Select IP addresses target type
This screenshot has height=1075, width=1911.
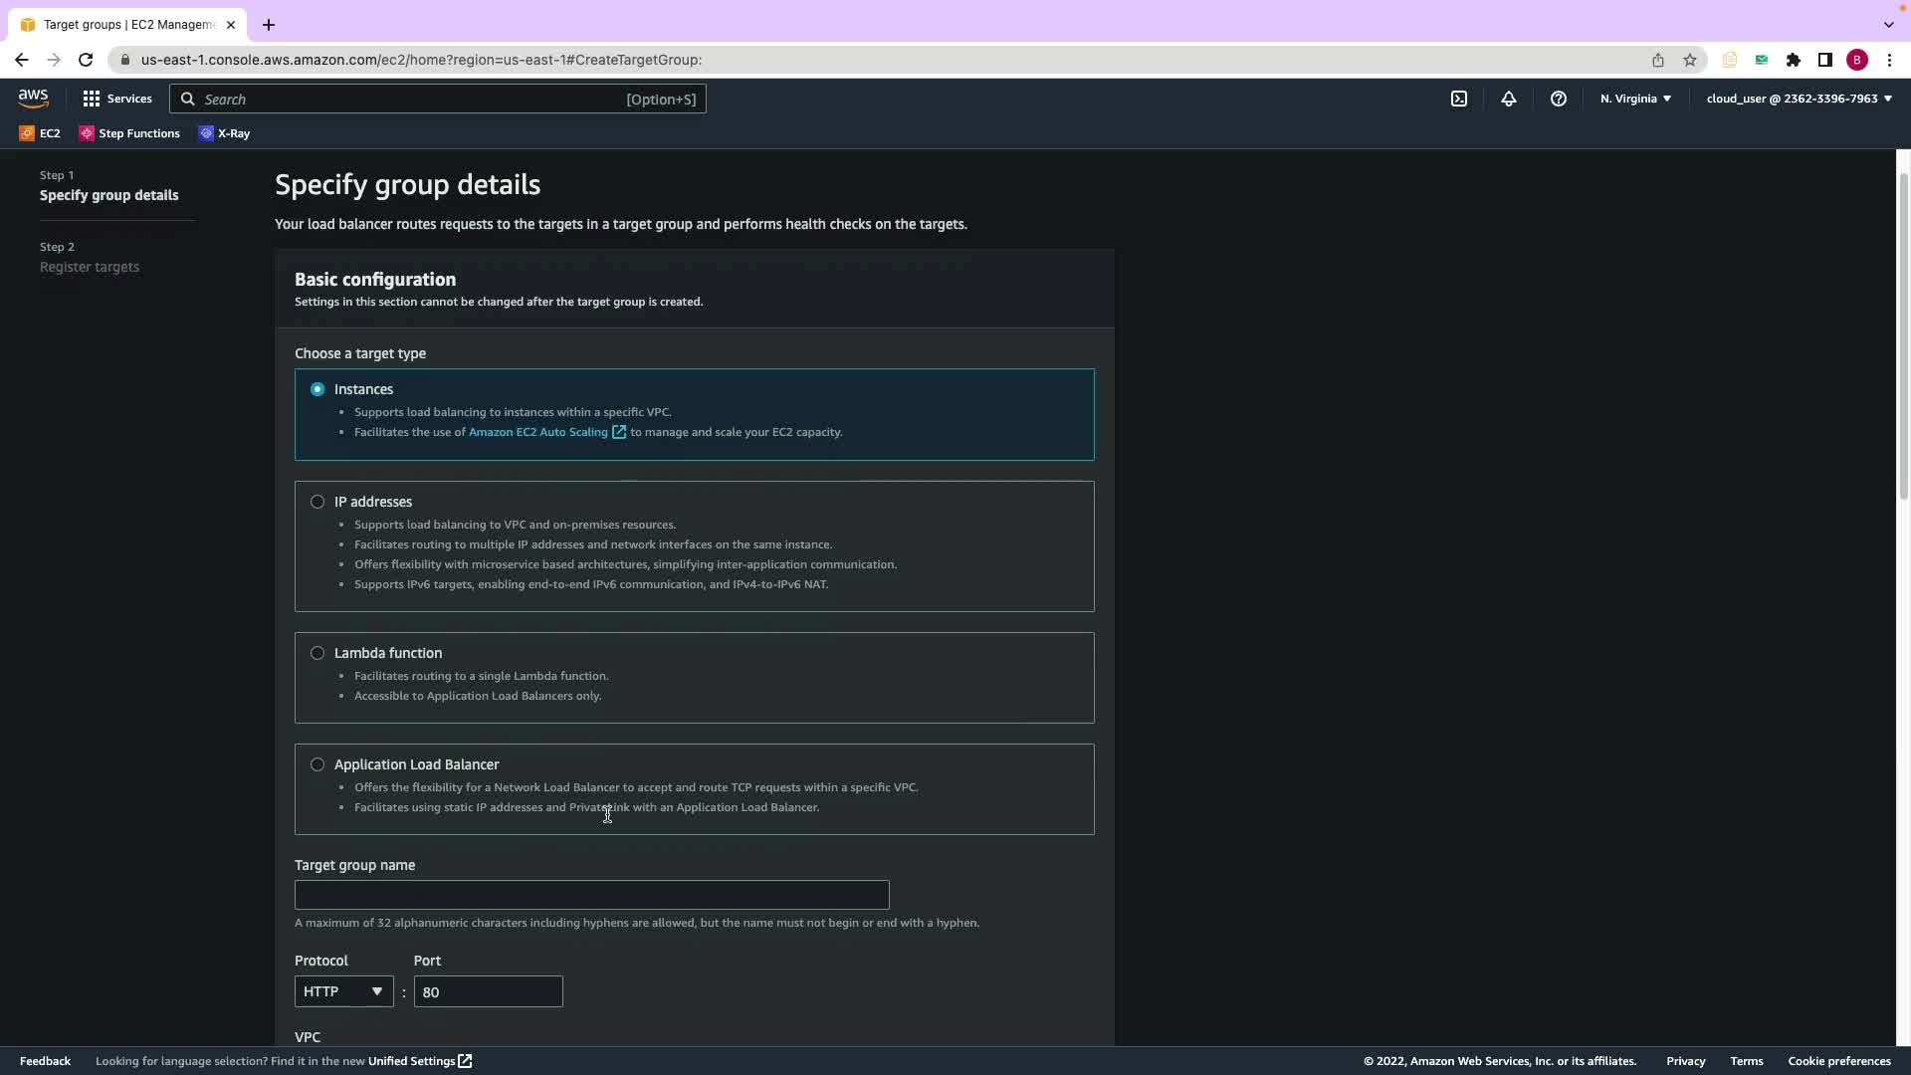pos(318,502)
